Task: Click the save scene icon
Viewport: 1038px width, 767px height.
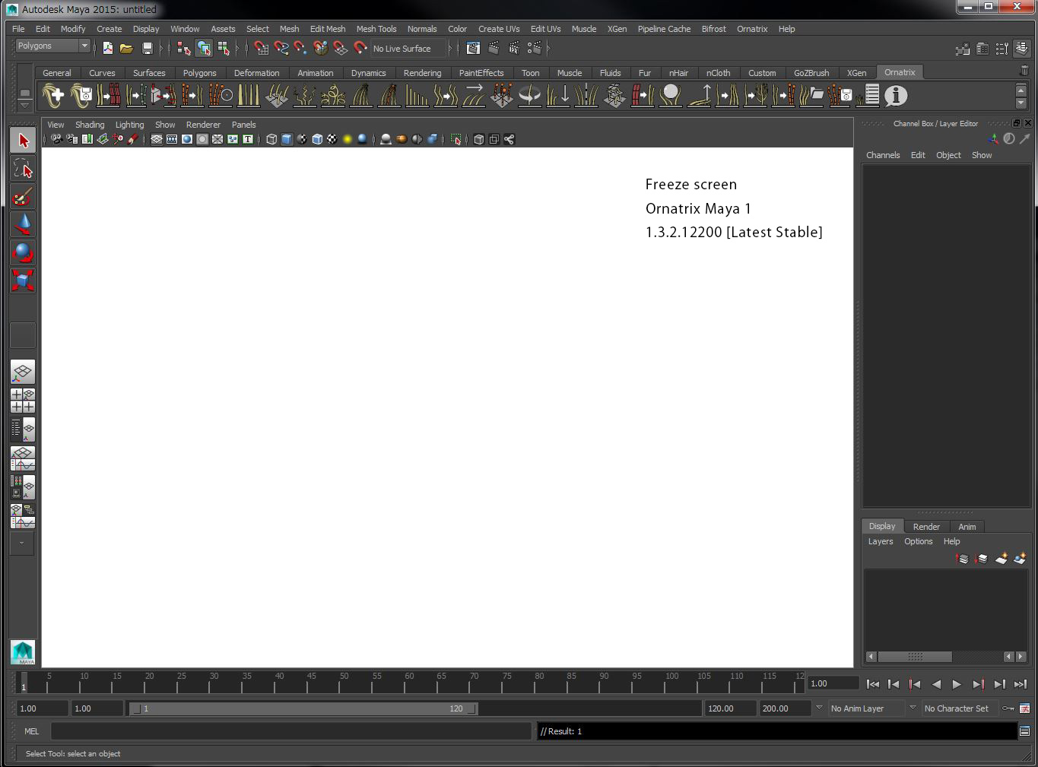Action: 148,49
